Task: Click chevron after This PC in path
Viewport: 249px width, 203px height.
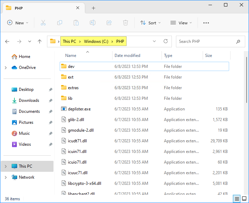Action: pyautogui.click(x=80, y=41)
